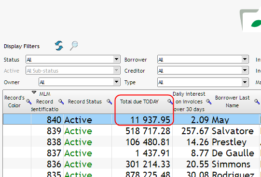261x177 pixels.
Task: Click total due 1 437.91
Action: 152,153
